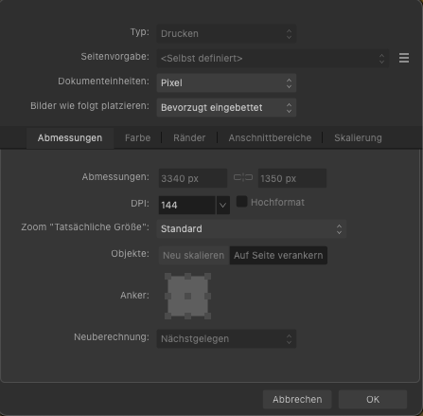Select the center anchor point
423x416 pixels.
click(187, 296)
